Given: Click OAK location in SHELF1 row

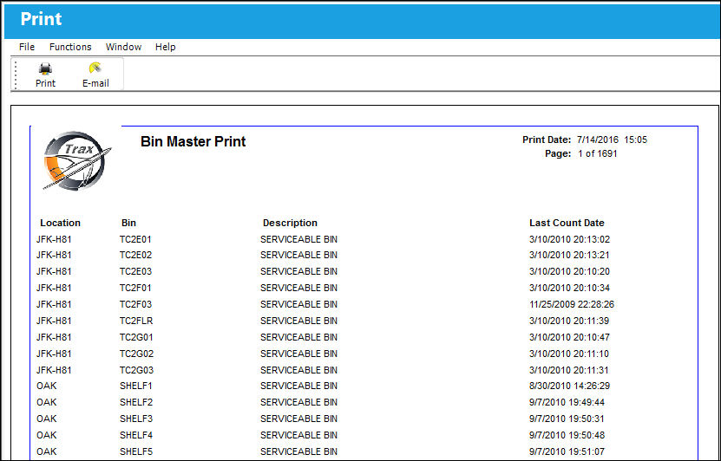Looking at the screenshot, I should tap(47, 386).
